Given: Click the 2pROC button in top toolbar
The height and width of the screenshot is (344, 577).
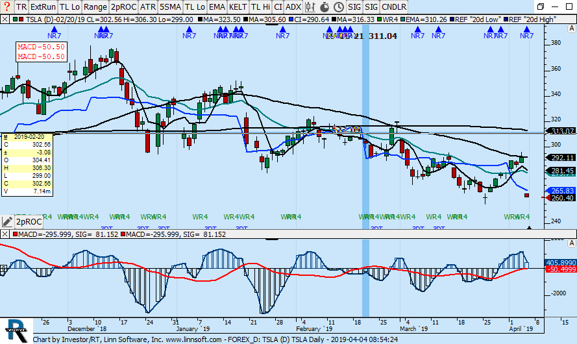Looking at the screenshot, I should pos(123,6).
